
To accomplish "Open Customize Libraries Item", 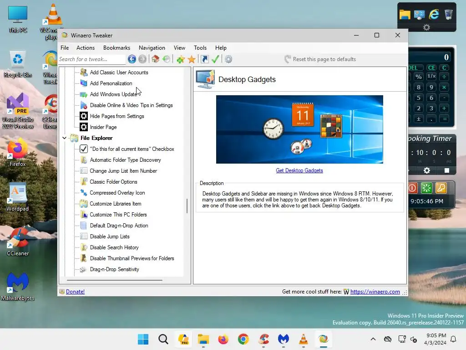I will [x=115, y=204].
